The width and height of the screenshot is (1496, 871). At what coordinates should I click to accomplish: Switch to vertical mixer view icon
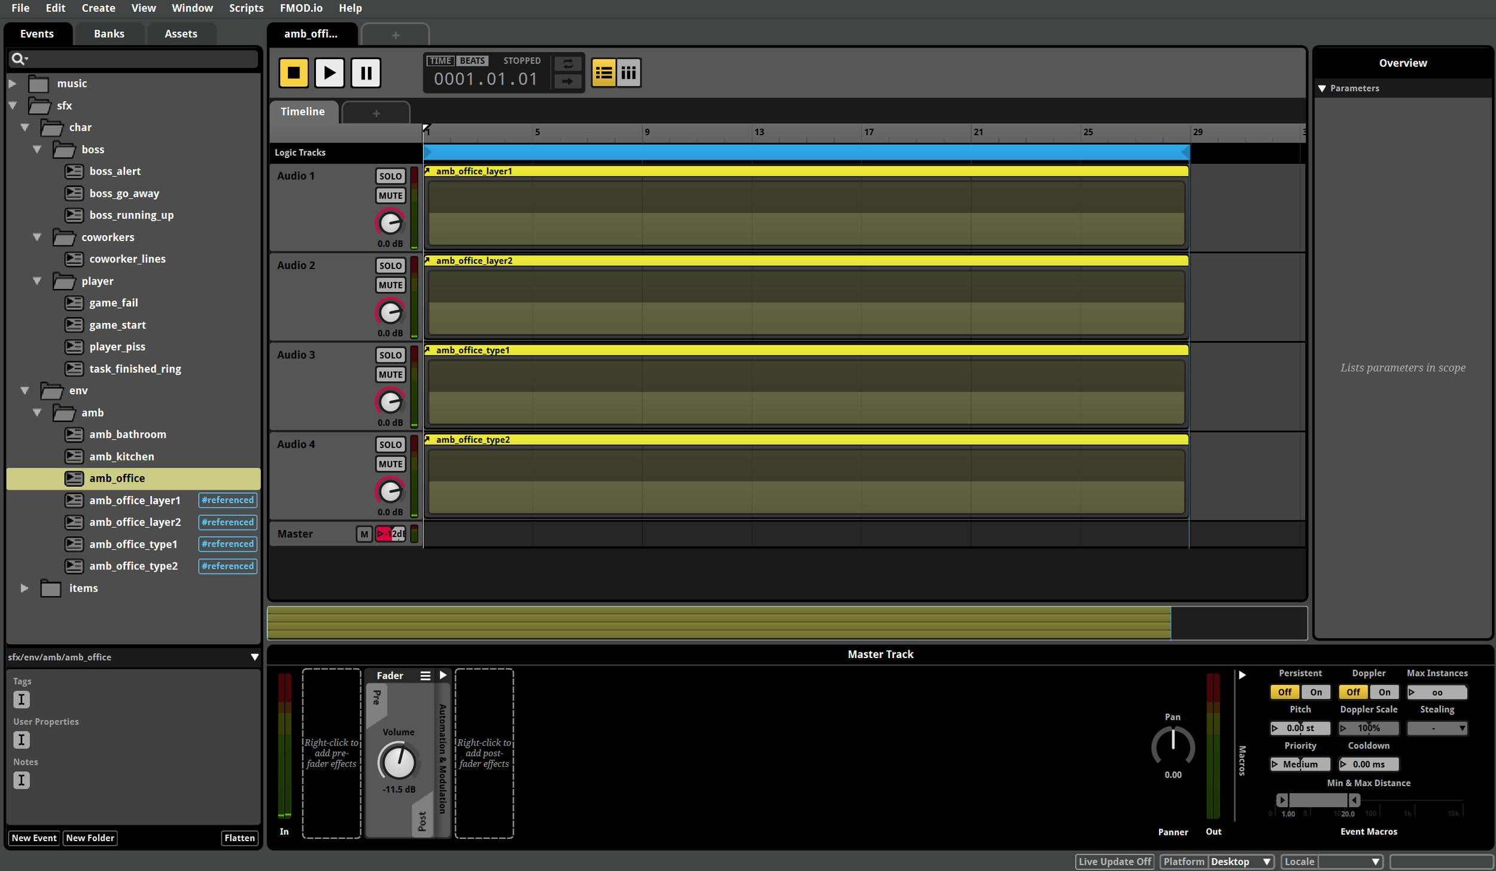click(x=628, y=73)
